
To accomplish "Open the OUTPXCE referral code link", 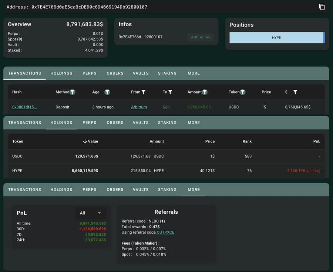I will [165, 233].
